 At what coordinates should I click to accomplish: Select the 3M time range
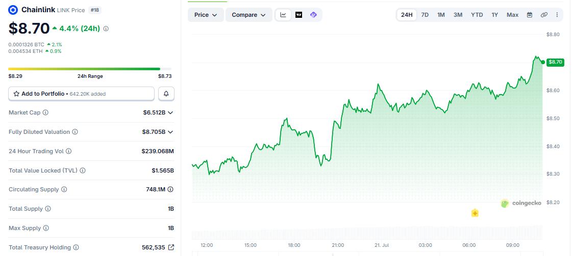[458, 15]
